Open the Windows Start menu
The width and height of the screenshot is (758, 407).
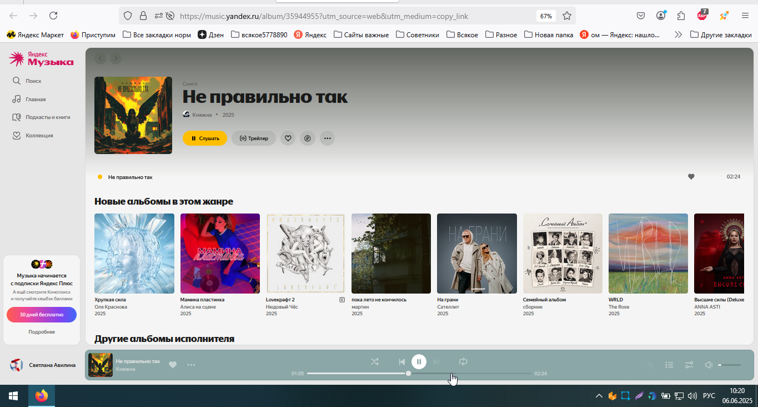(13, 396)
